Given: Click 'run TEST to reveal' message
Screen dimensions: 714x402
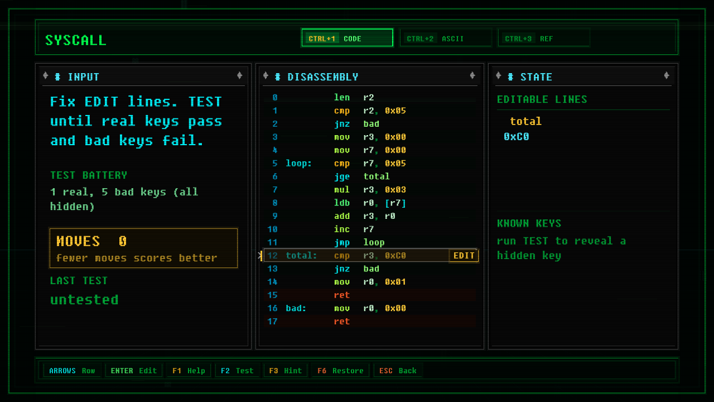Looking at the screenshot, I should point(562,248).
